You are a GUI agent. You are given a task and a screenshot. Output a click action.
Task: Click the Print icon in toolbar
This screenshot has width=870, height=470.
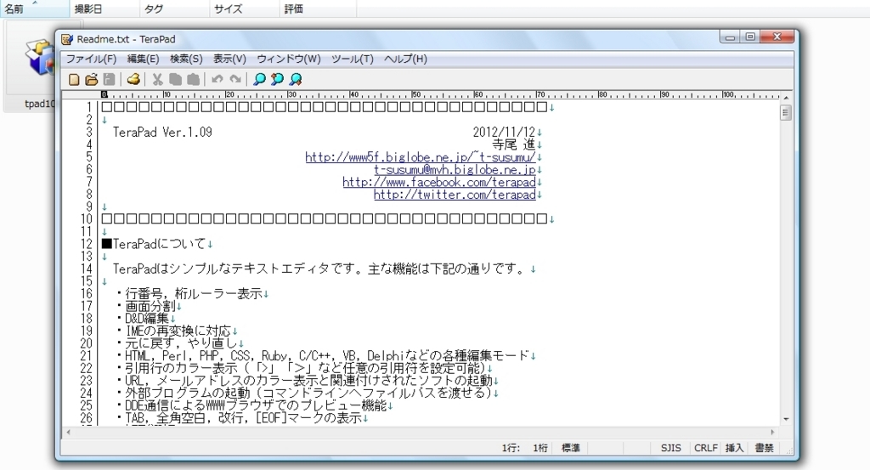133,80
